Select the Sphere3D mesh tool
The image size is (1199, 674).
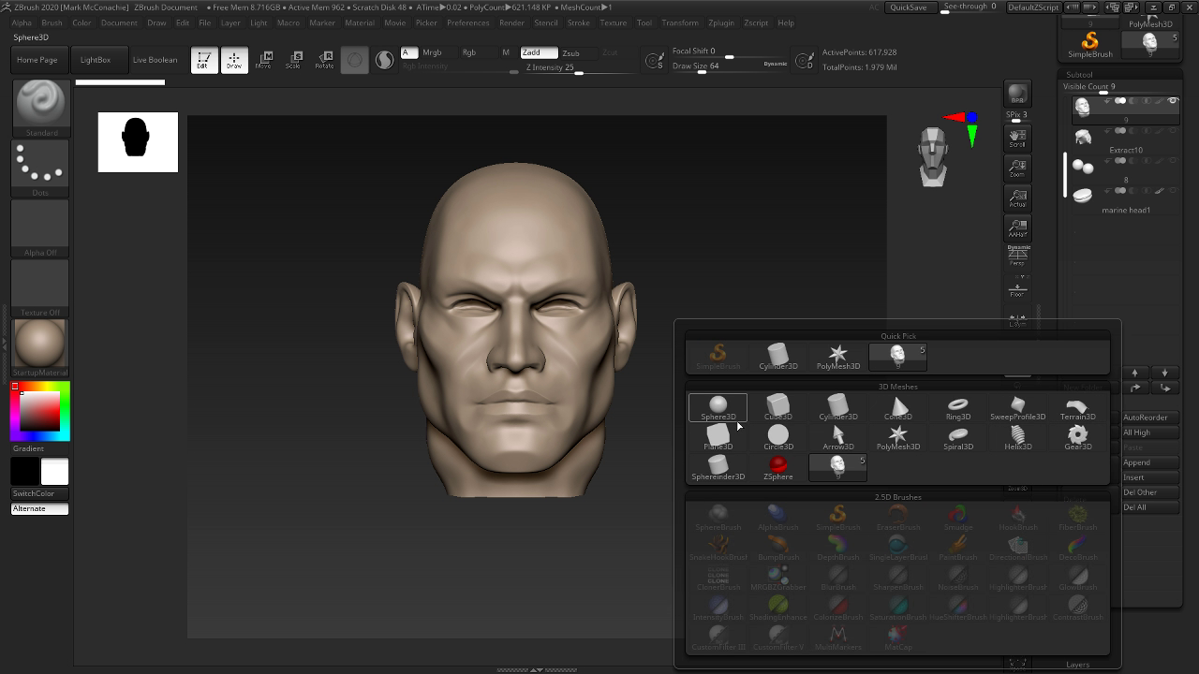[x=718, y=408]
